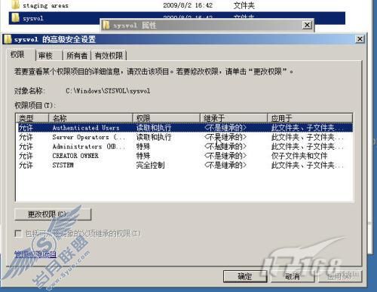The height and width of the screenshot is (292, 377).
Task: Sort by the 权限 column header
Action: pyautogui.click(x=167, y=118)
